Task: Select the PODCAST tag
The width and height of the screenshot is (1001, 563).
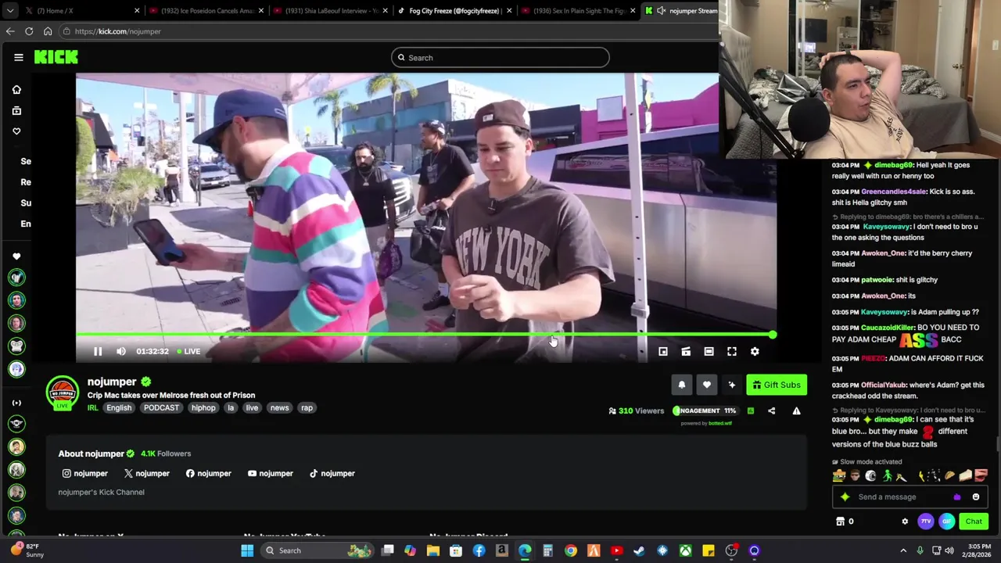Action: point(161,407)
